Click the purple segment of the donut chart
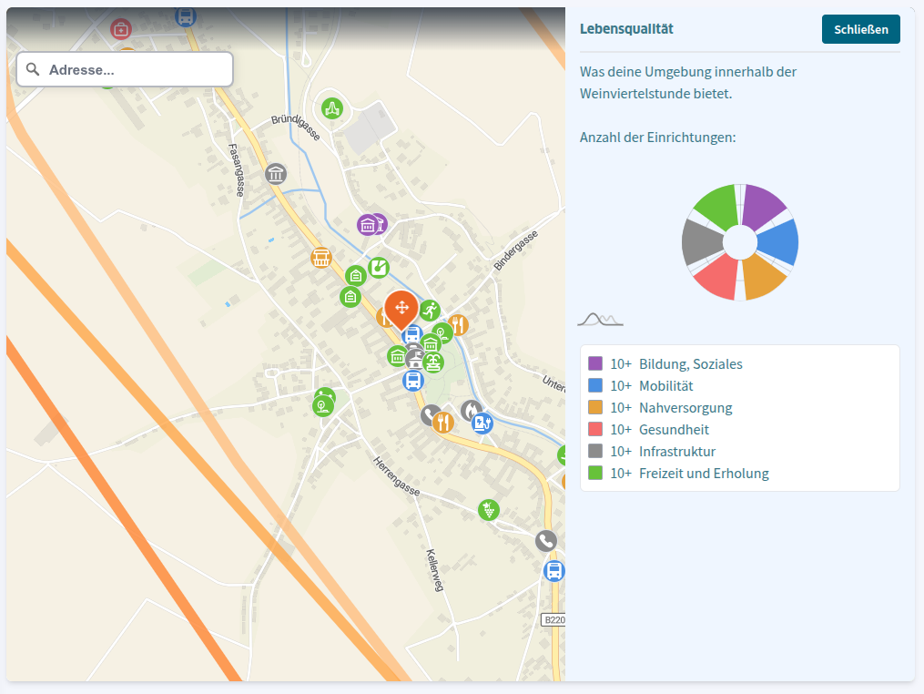The image size is (924, 694). [764, 206]
